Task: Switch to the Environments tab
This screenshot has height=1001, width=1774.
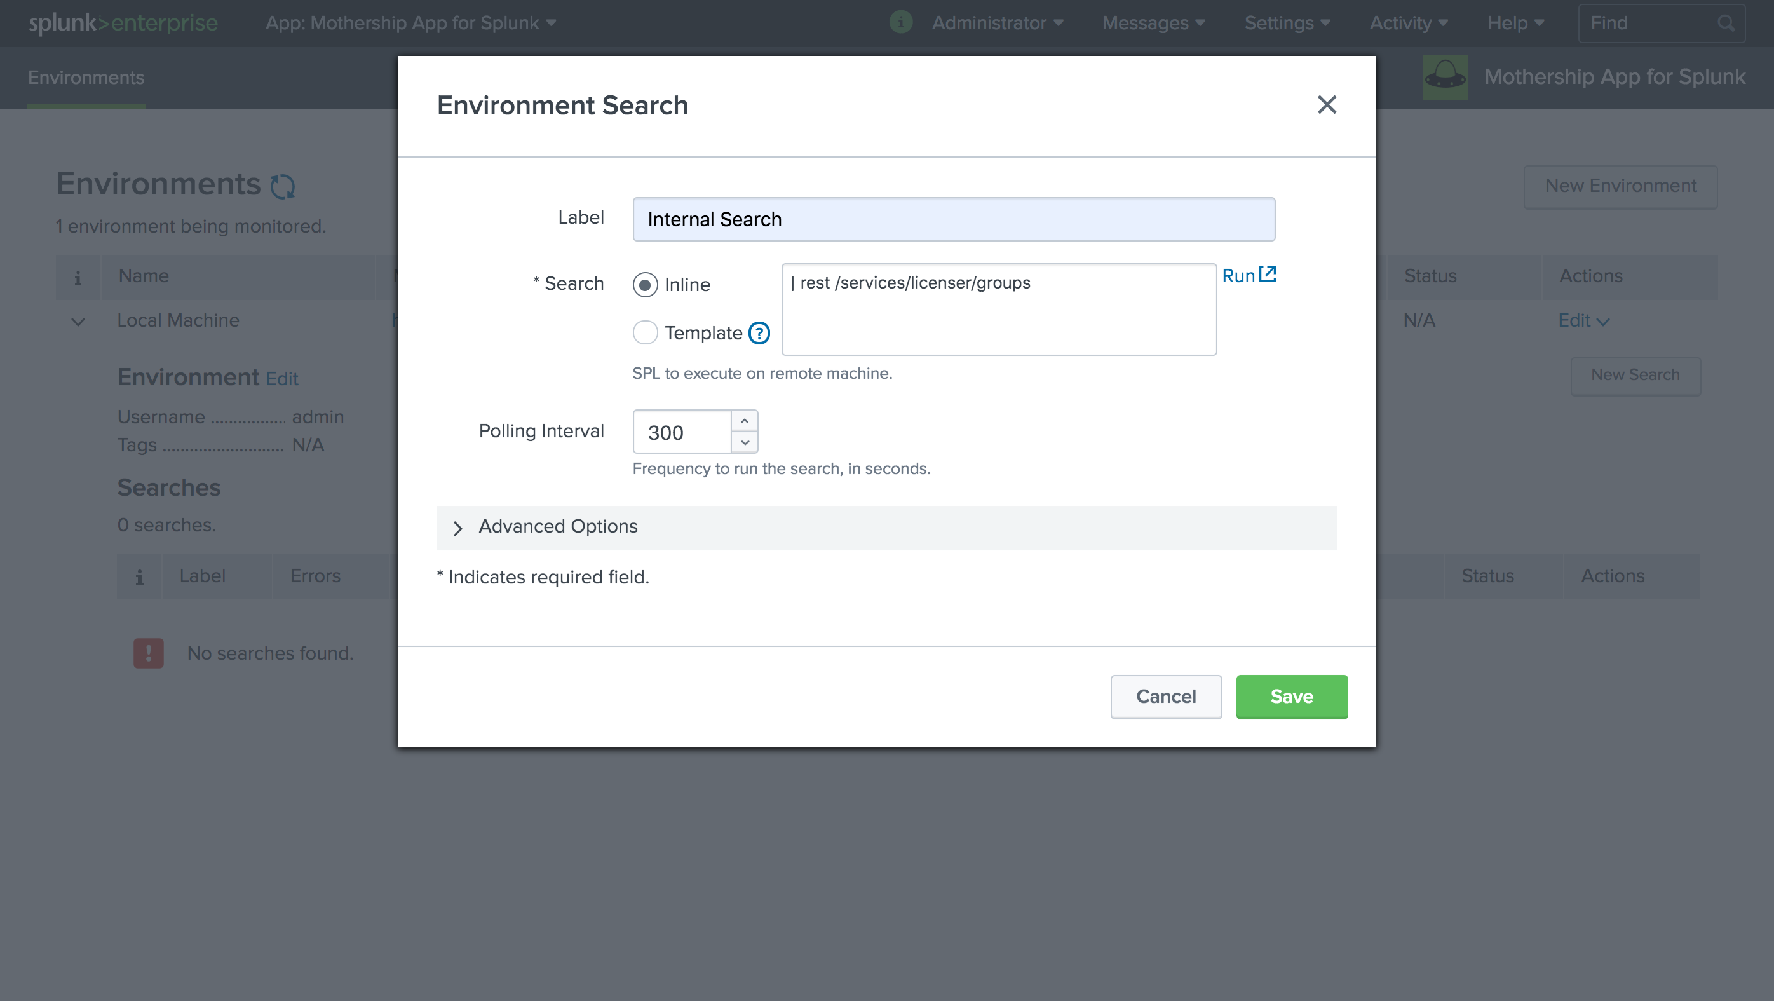Action: (x=86, y=77)
